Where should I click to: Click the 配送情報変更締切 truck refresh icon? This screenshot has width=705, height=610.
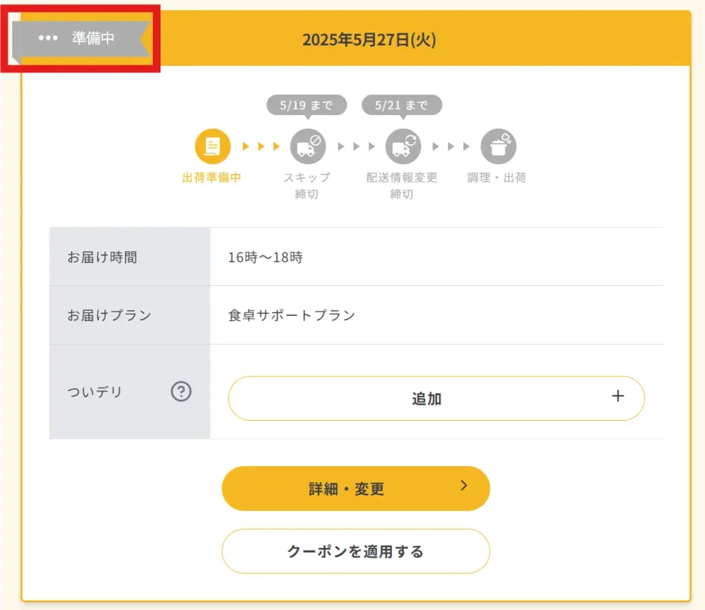point(402,145)
